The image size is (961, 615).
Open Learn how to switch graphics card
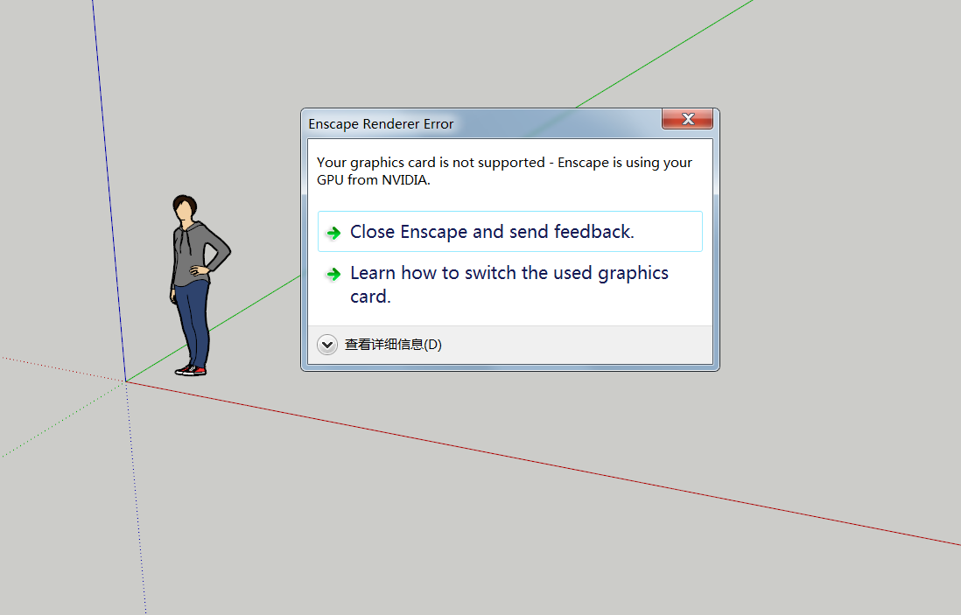coord(510,284)
